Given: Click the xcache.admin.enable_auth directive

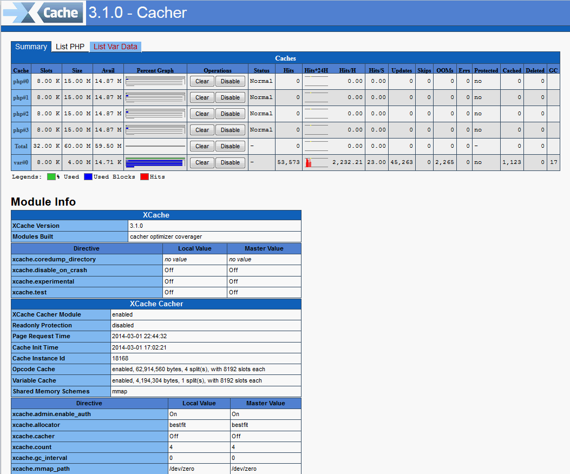Looking at the screenshot, I should pyautogui.click(x=51, y=414).
